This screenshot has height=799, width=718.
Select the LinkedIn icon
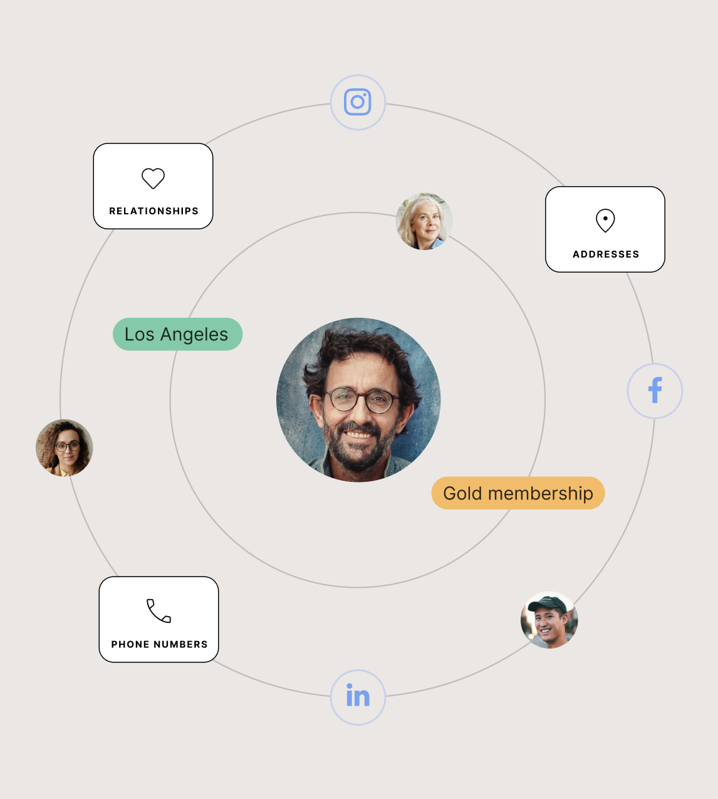click(x=358, y=697)
